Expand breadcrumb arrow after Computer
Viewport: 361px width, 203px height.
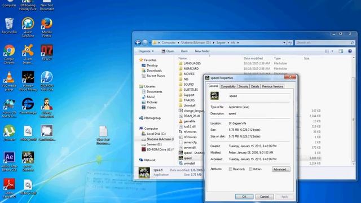pos(178,43)
